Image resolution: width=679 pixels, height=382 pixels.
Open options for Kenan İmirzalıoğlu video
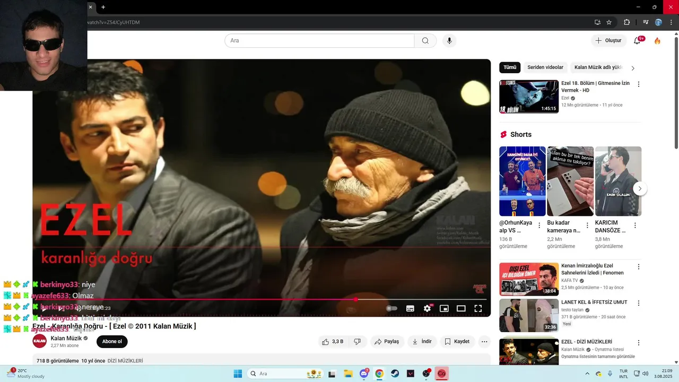(x=639, y=267)
